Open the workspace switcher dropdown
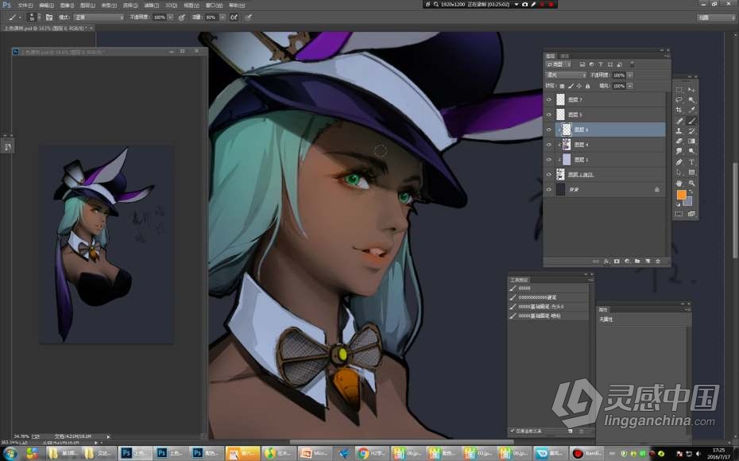 tap(716, 17)
